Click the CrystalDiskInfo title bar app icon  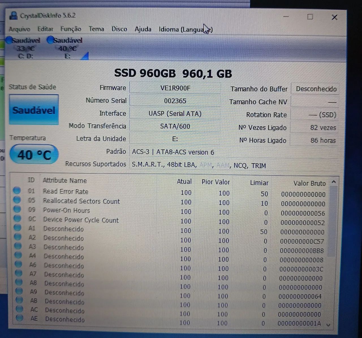13,16
